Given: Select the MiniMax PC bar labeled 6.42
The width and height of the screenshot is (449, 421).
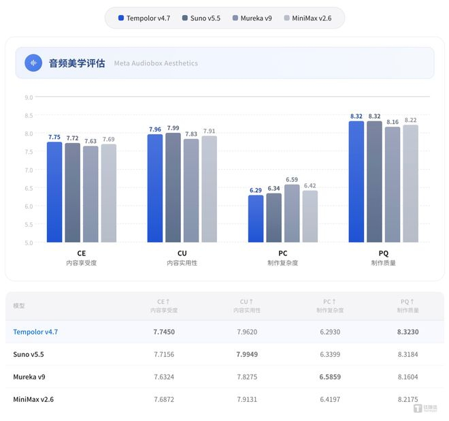Looking at the screenshot, I should (310, 217).
